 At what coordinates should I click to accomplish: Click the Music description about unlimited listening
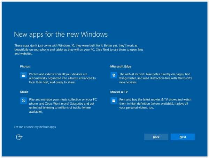pos(57,108)
